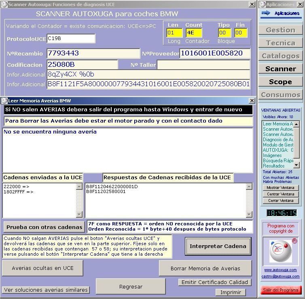Image resolution: width=305 pixels, height=299 pixels.
Task: Select response B8F11204622000001D
Action: 112,187
